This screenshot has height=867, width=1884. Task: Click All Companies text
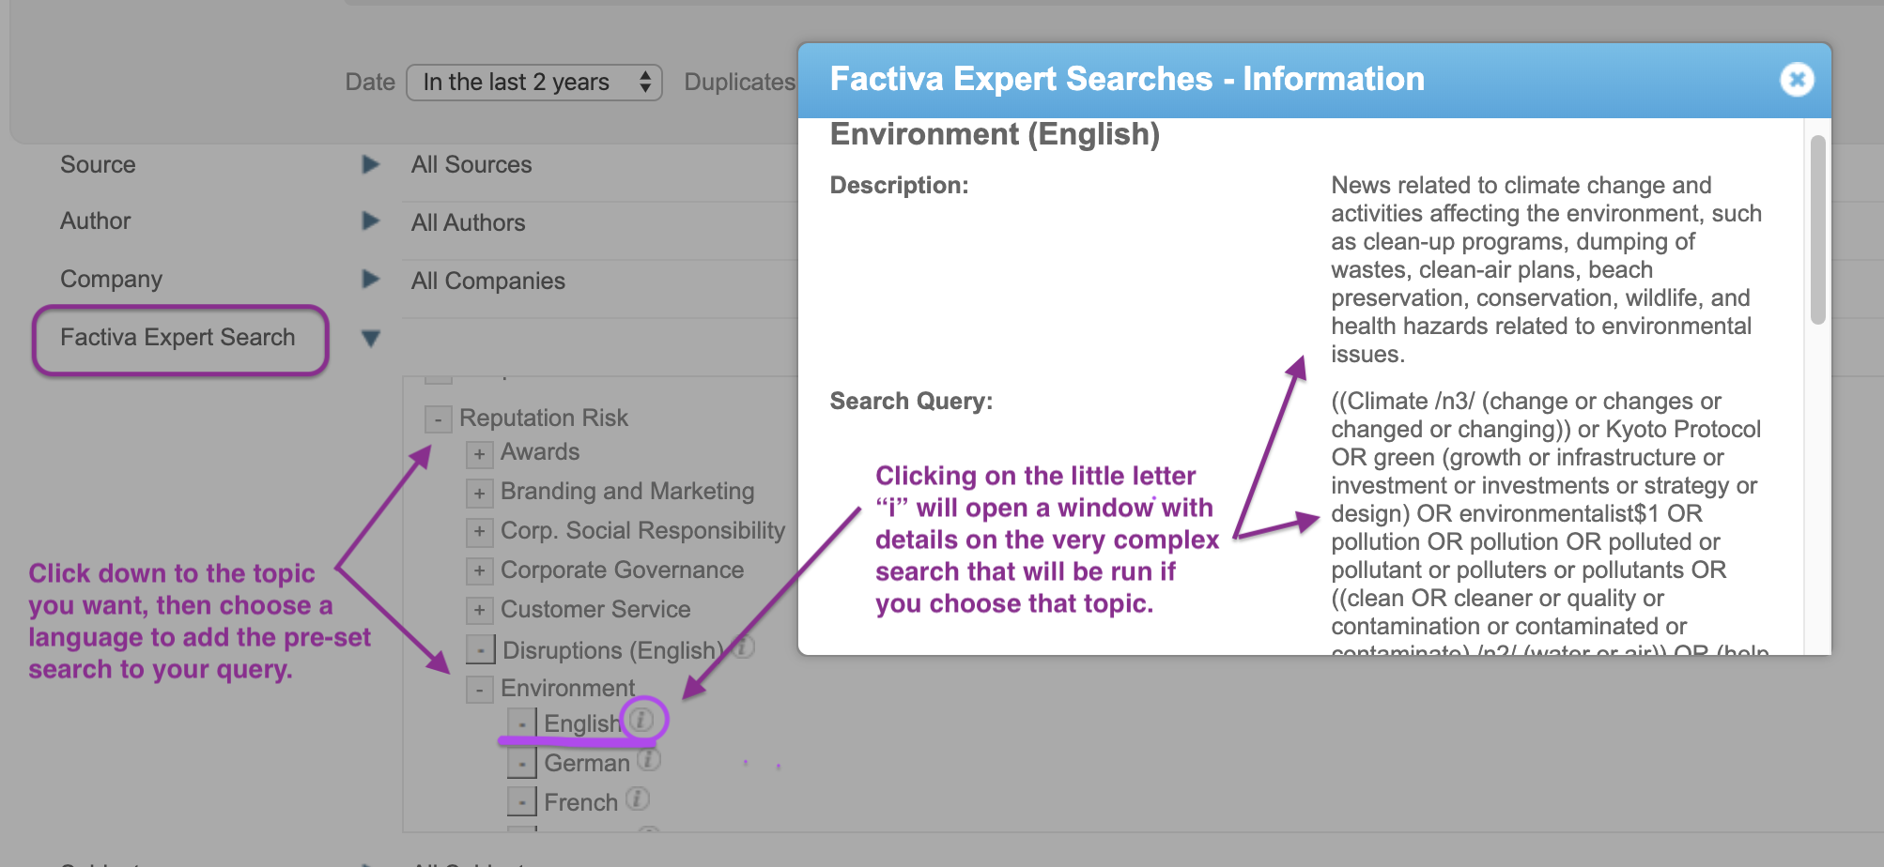pyautogui.click(x=487, y=281)
